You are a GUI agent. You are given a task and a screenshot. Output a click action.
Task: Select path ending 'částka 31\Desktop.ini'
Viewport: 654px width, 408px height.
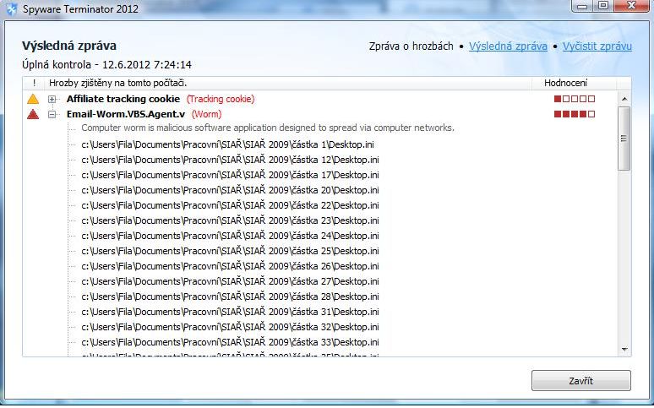pos(230,312)
